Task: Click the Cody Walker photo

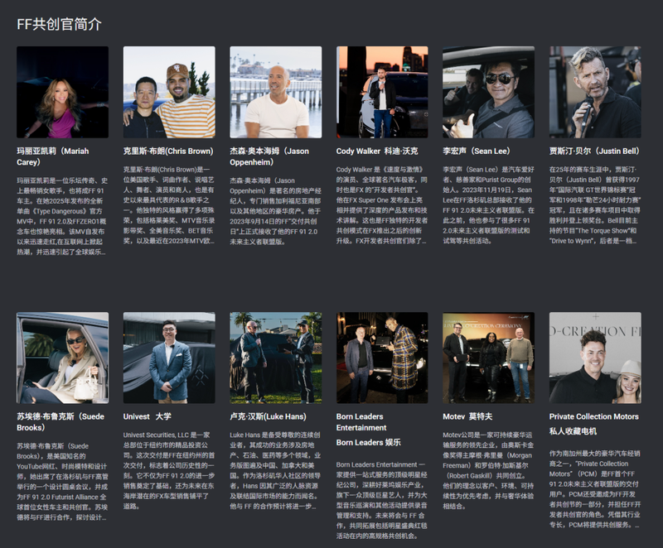Action: (382, 92)
